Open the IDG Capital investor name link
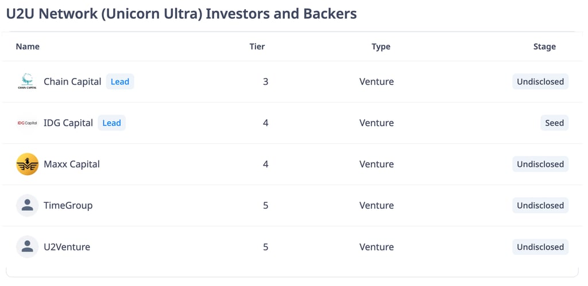 pyautogui.click(x=68, y=123)
